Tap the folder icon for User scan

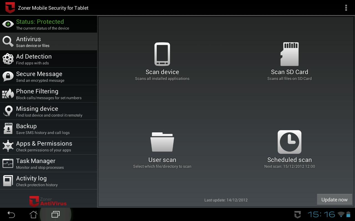coord(162,142)
